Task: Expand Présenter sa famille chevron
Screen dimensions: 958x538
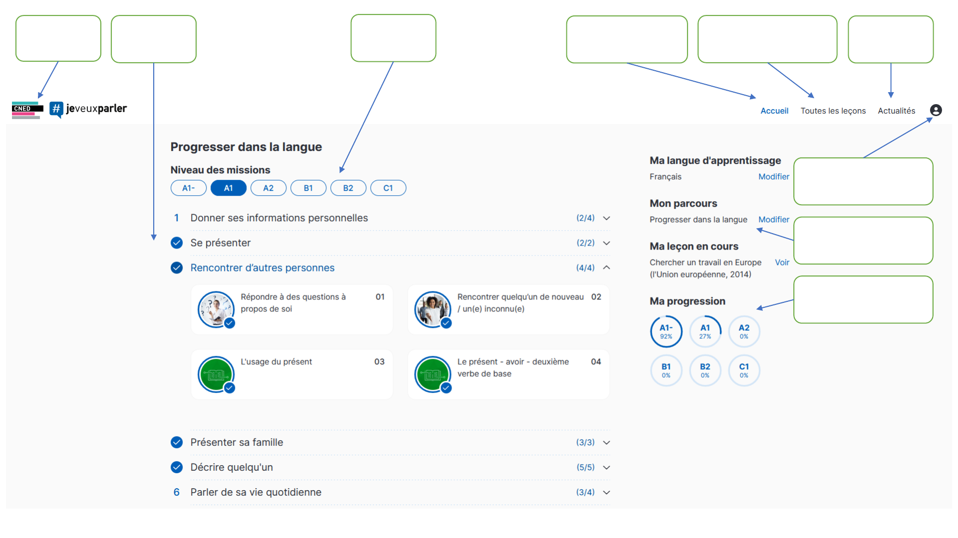Action: click(x=606, y=442)
